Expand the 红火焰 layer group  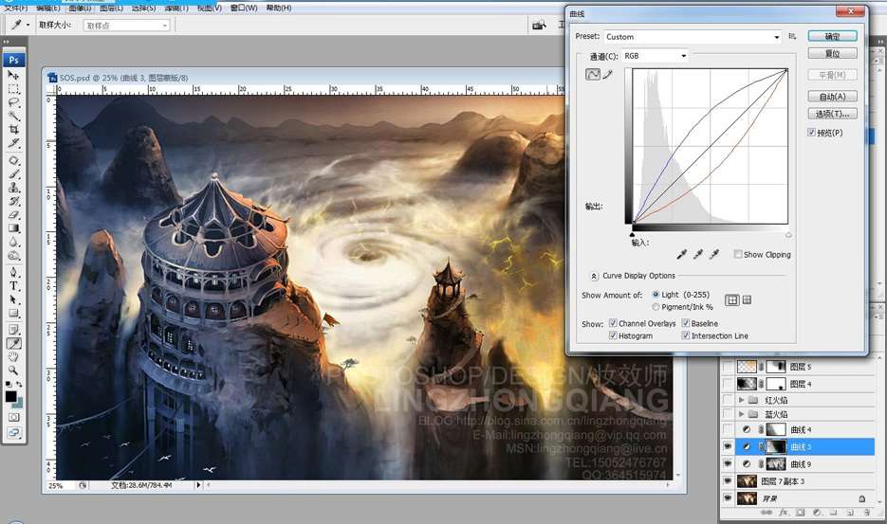[x=741, y=400]
